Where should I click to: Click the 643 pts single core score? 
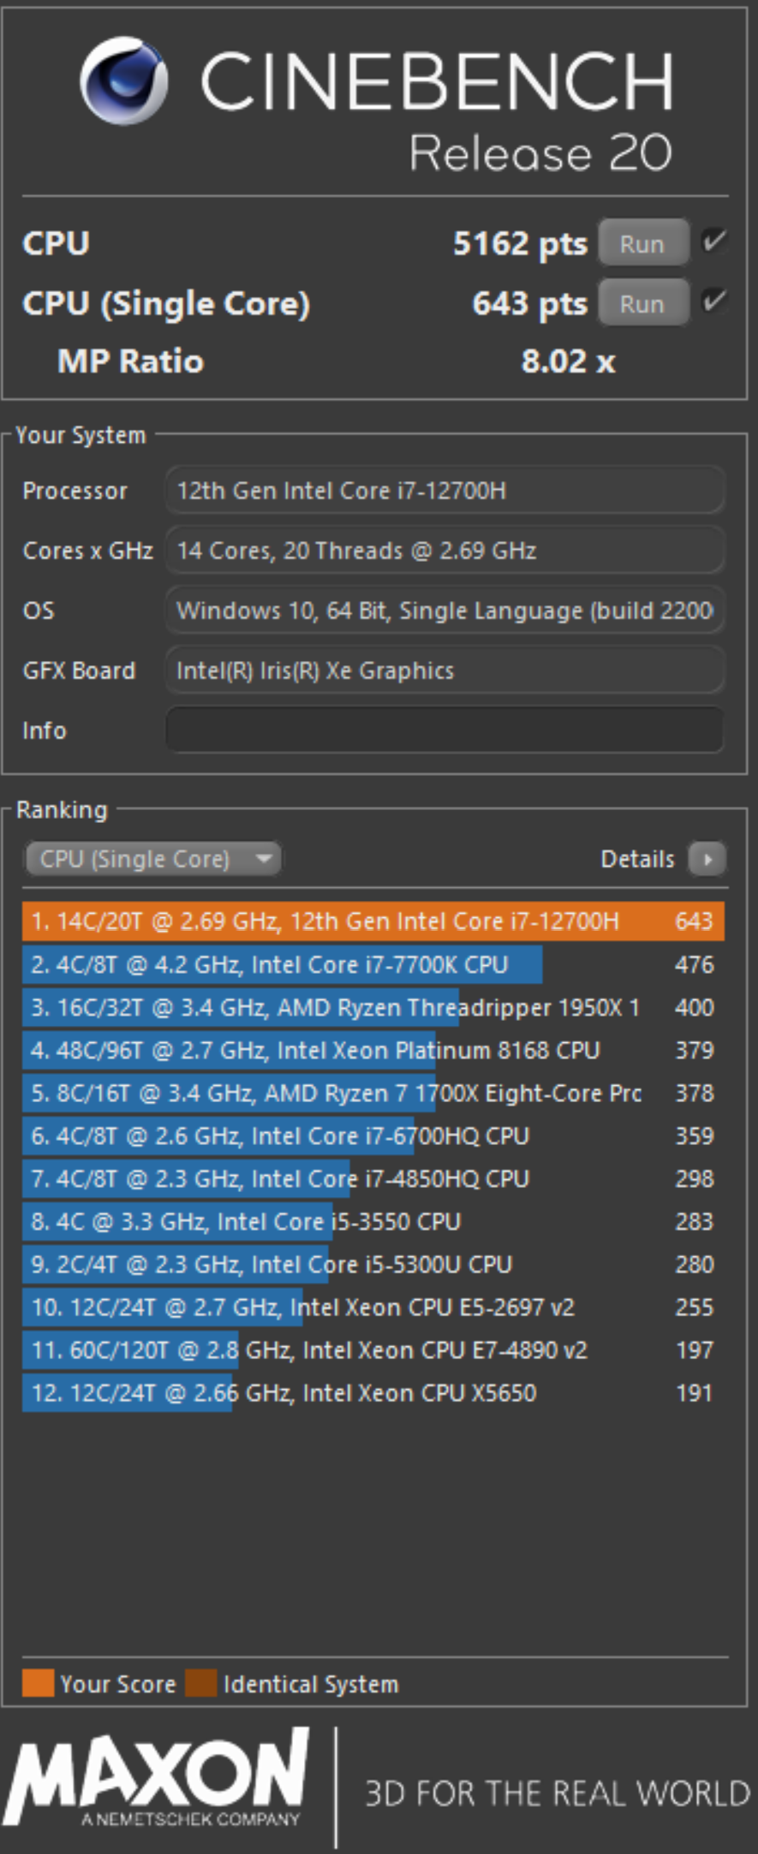pyautogui.click(x=529, y=304)
